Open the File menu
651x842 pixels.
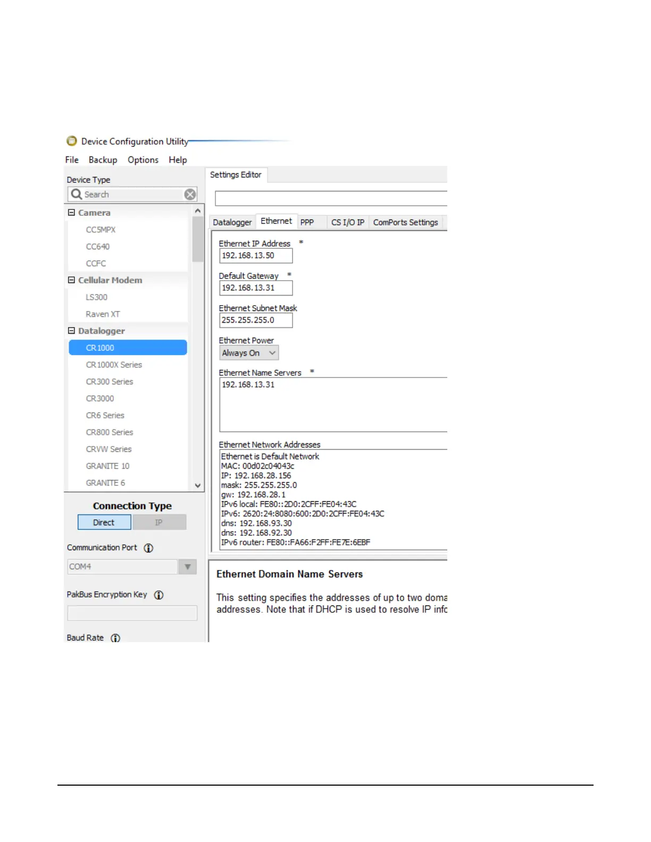click(72, 160)
